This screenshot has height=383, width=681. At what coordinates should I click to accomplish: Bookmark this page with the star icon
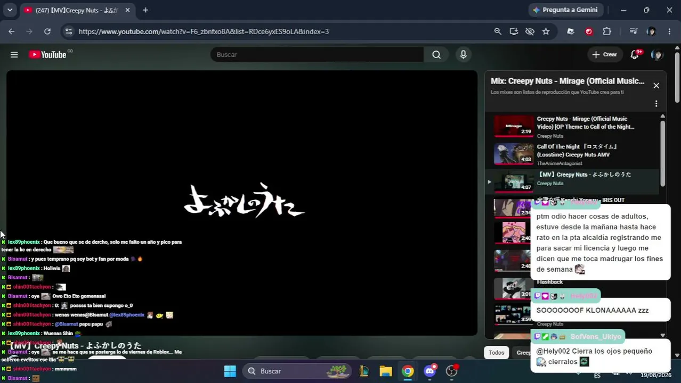(x=546, y=31)
